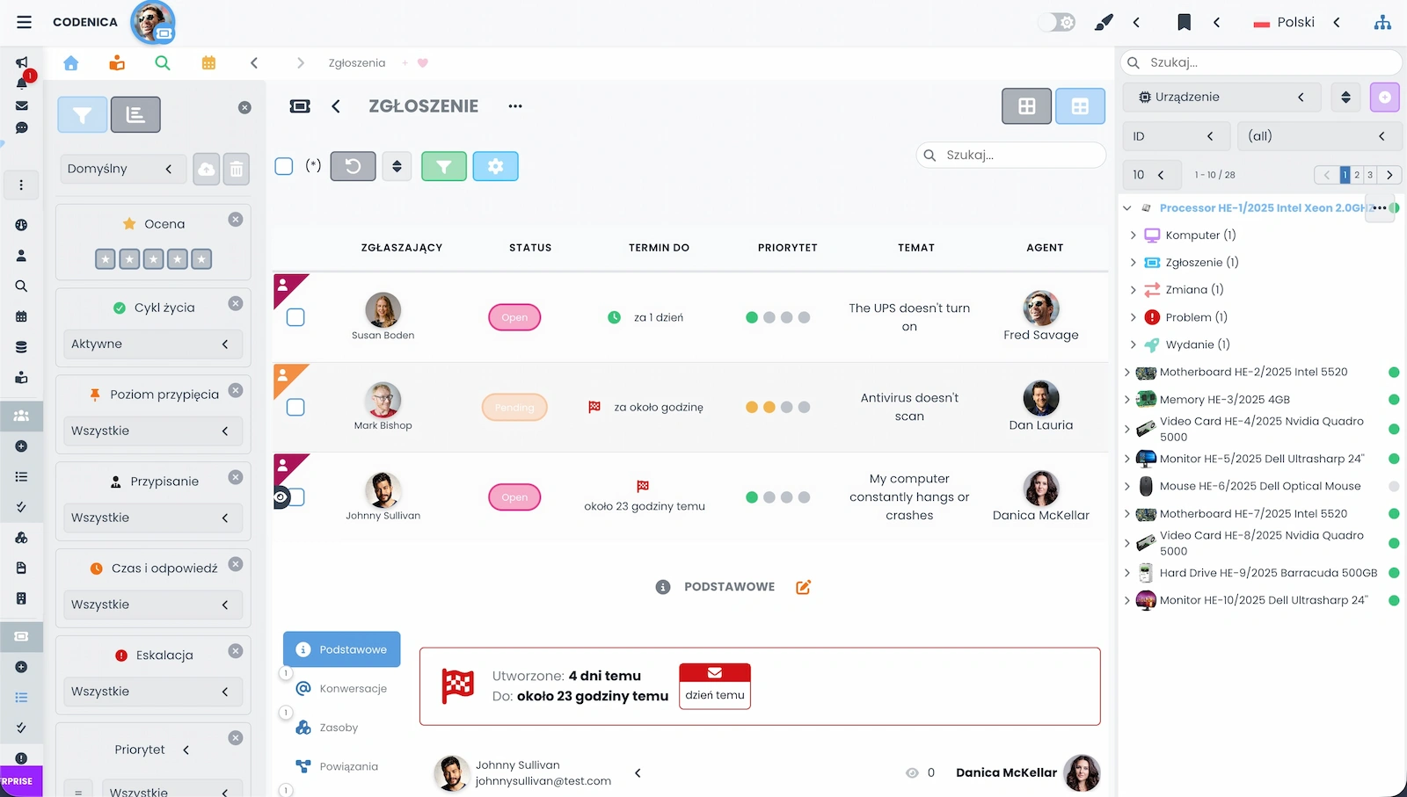Click the red dzień temu button
Image resolution: width=1407 pixels, height=797 pixels.
[x=714, y=686]
